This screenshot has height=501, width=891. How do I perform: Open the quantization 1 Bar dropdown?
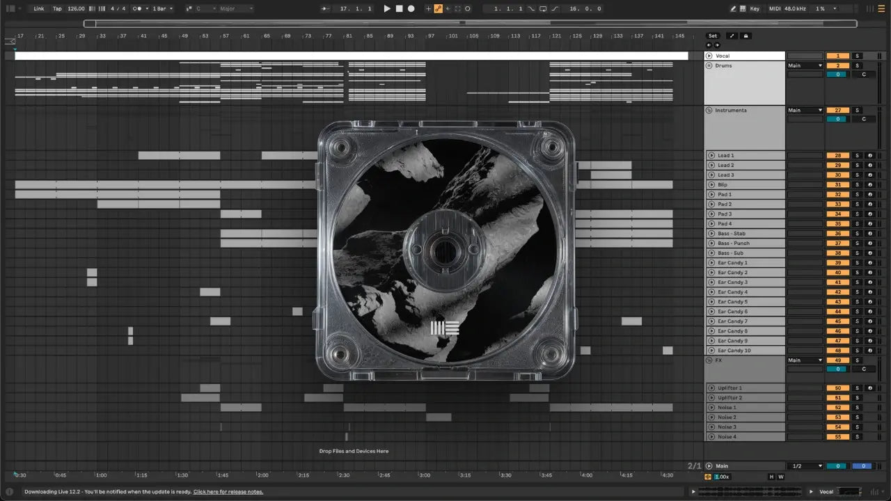pyautogui.click(x=162, y=8)
